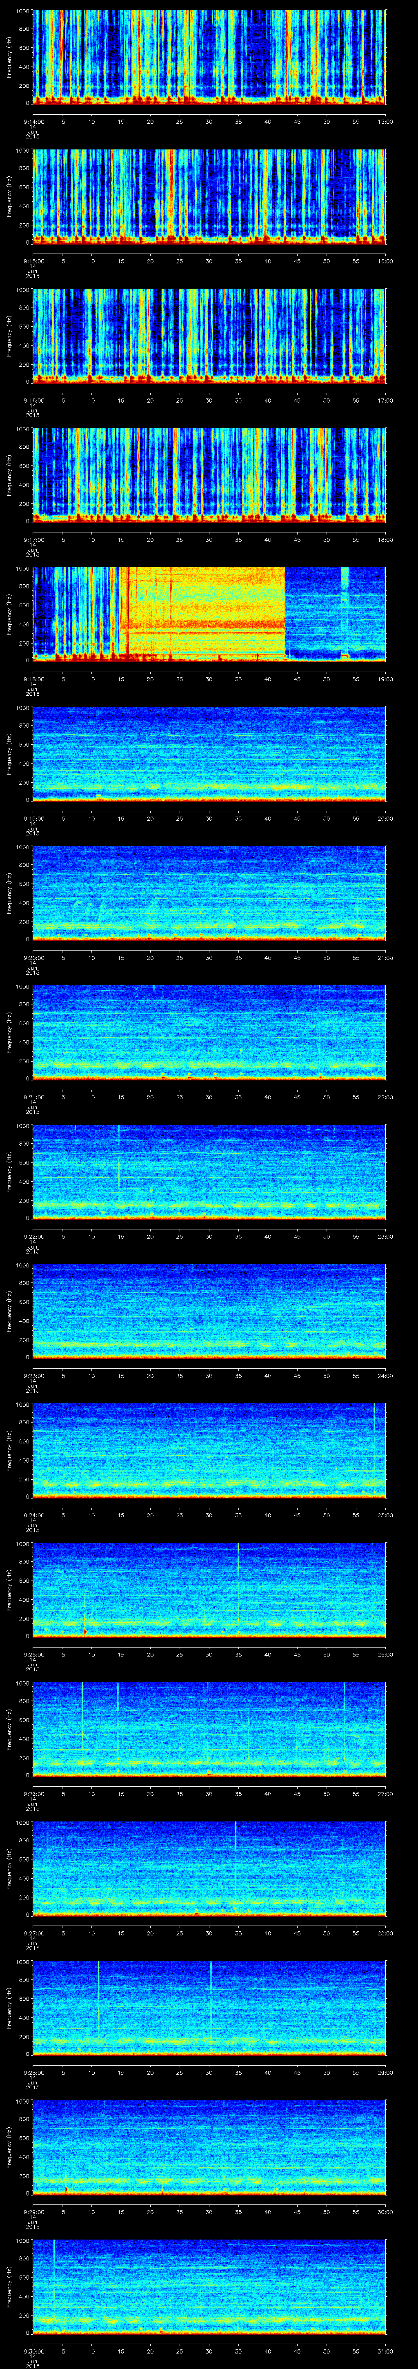Viewport: 418px width, 2369px height.
Task: Click the 31:00 end time label
Action: (386, 2351)
